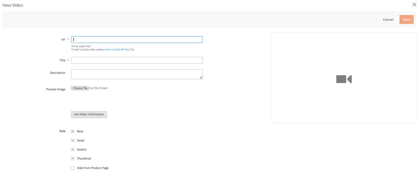Disable the Swatch role checkbox
Image resolution: width=418 pixels, height=188 pixels.
point(72,150)
